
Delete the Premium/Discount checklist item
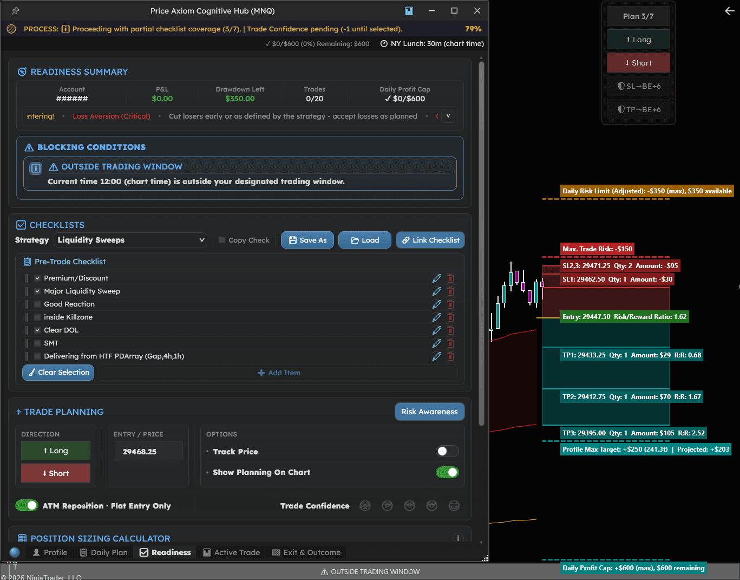[450, 278]
